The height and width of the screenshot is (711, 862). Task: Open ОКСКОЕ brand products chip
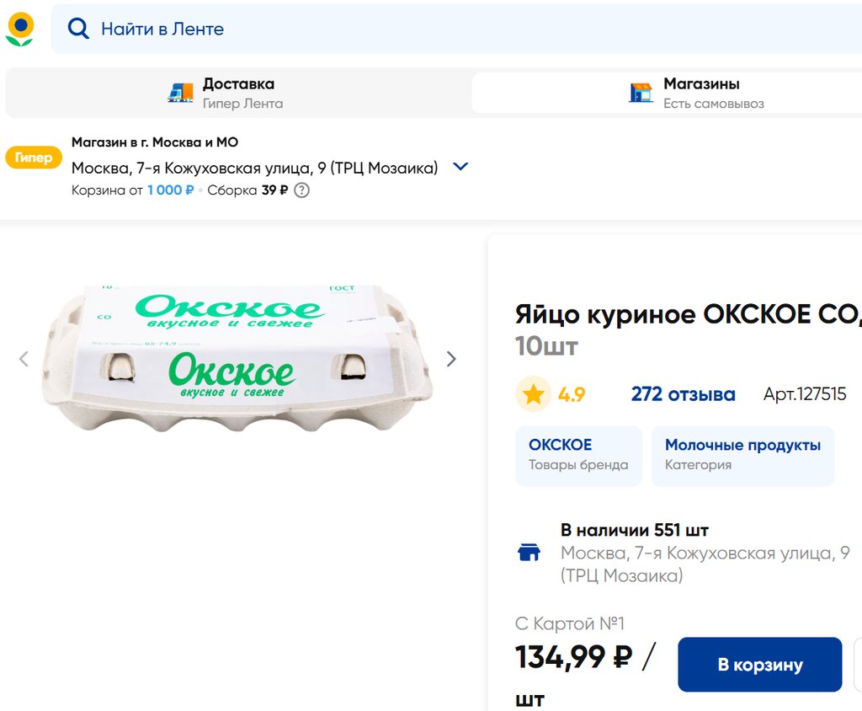coord(578,455)
